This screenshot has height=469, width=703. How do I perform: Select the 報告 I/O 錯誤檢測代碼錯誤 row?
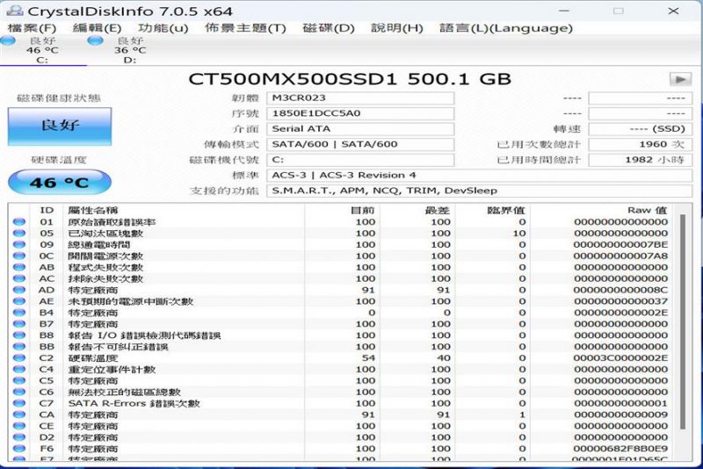coord(341,336)
